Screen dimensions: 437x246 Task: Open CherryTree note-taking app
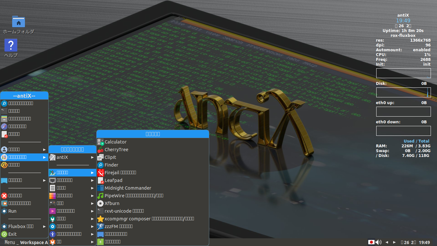click(x=153, y=150)
